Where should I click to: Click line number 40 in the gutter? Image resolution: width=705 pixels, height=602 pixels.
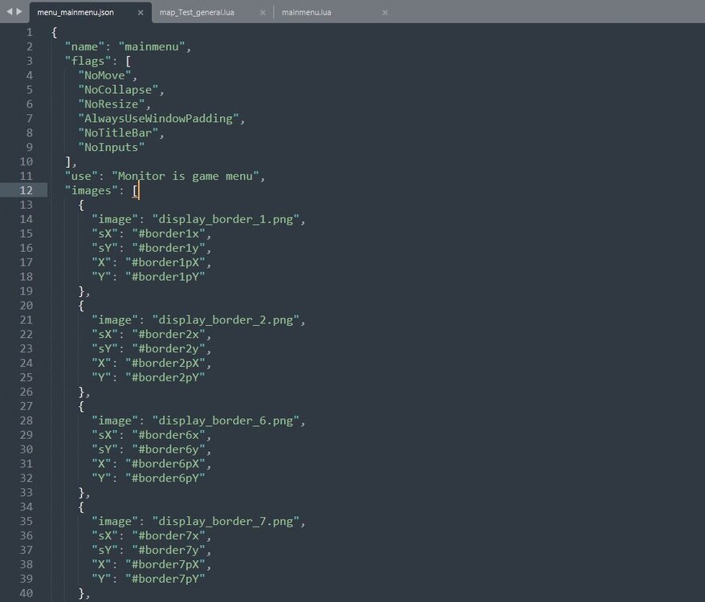click(26, 593)
